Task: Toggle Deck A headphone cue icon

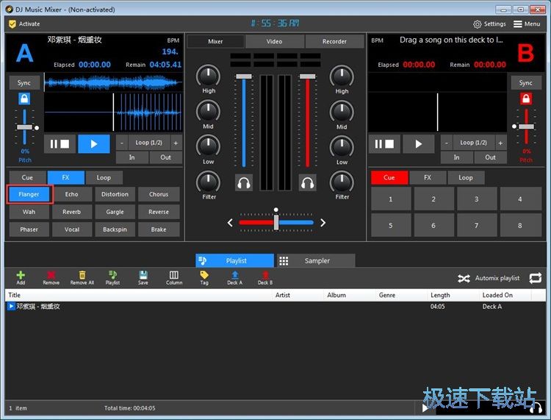Action: (x=243, y=182)
